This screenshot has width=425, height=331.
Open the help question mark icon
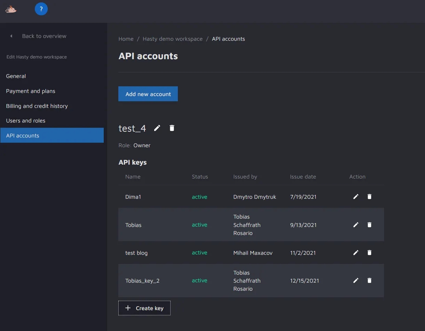coord(41,9)
